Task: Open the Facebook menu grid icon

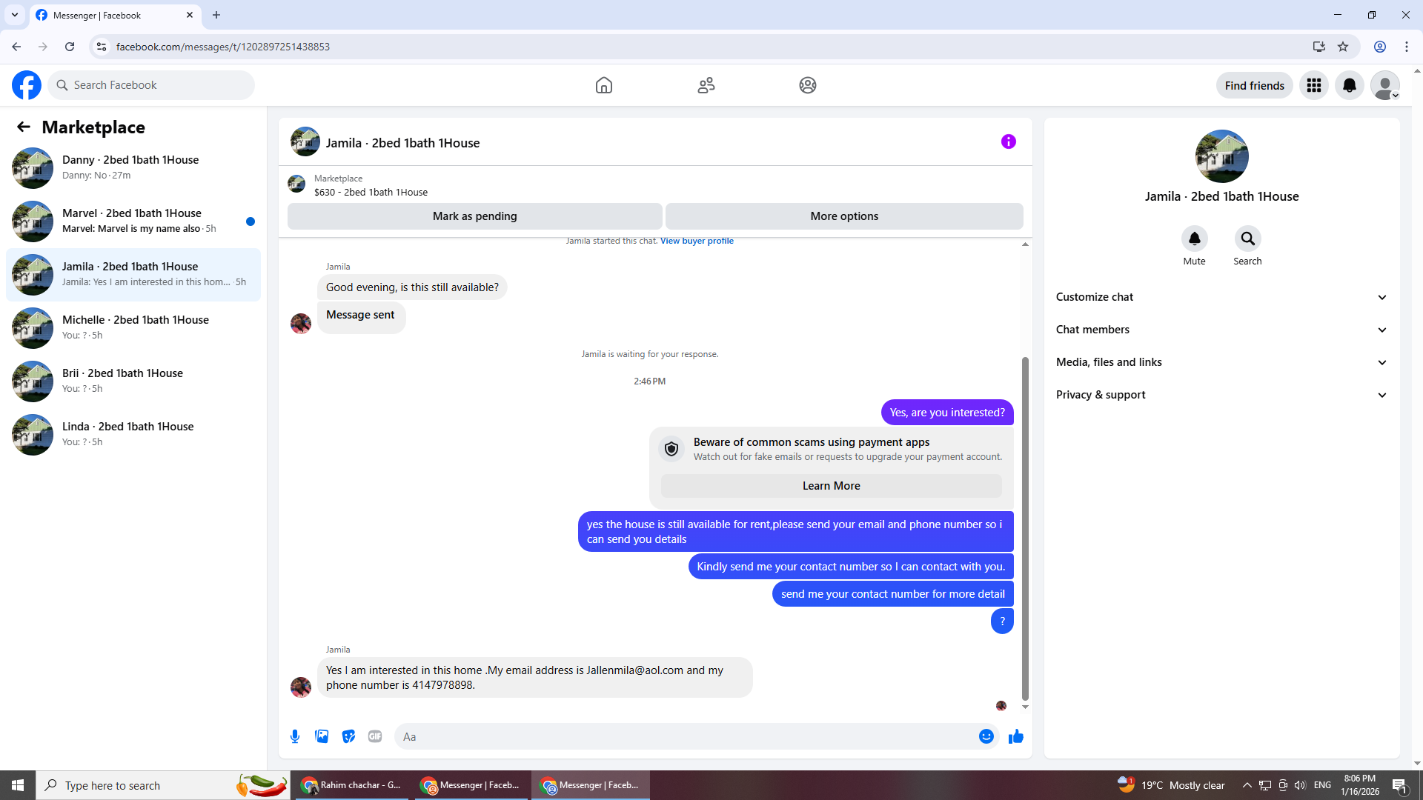Action: [1313, 86]
